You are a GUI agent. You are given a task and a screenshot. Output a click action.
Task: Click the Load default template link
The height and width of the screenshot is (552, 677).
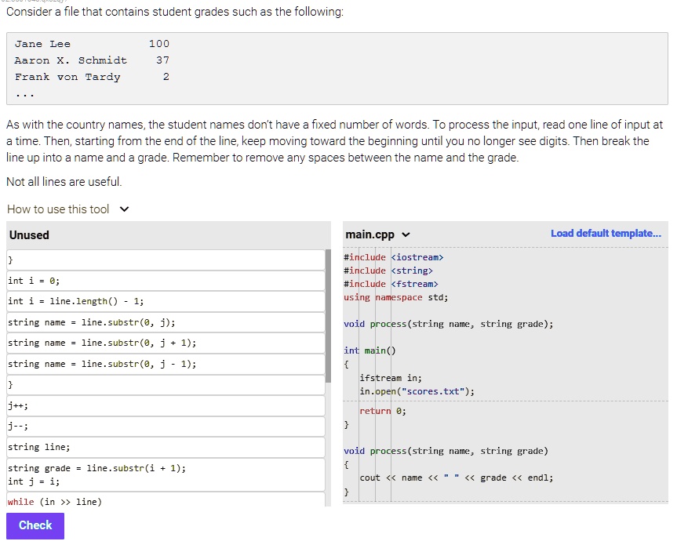pyautogui.click(x=606, y=233)
